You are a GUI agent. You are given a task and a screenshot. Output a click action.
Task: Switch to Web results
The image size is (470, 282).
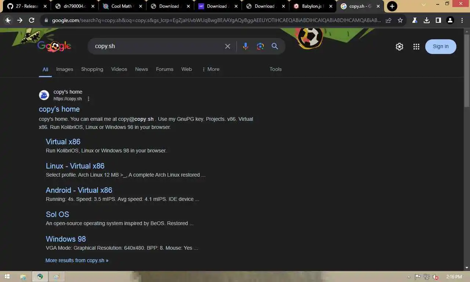187,69
